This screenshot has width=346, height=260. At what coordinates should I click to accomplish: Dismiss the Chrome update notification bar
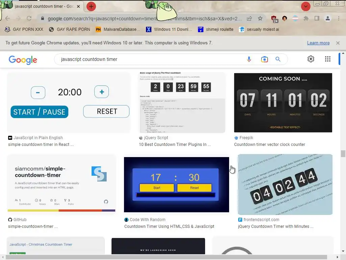pyautogui.click(x=338, y=43)
